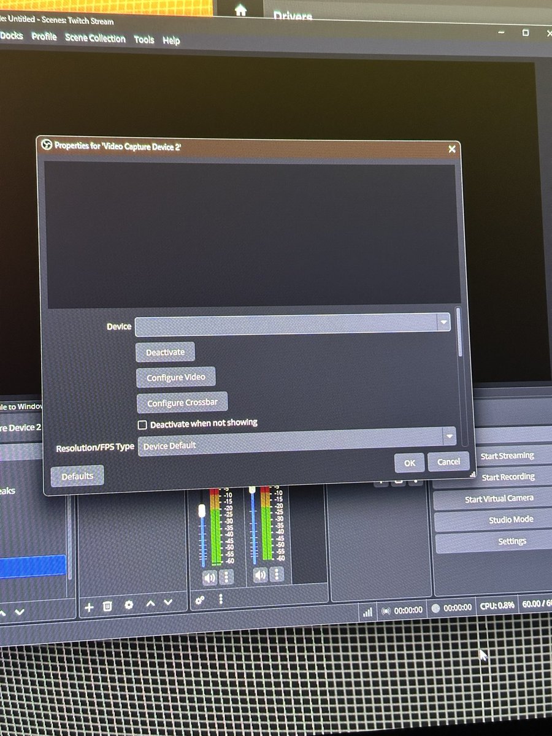Click the recording status dot indicator
This screenshot has height=736, width=552.
435,608
